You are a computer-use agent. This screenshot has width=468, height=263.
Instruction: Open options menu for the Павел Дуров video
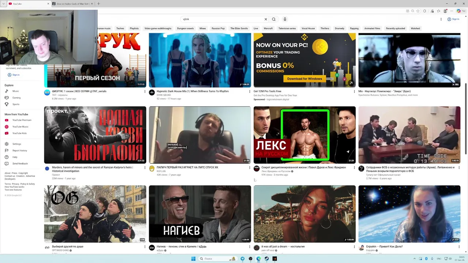tap(354, 168)
